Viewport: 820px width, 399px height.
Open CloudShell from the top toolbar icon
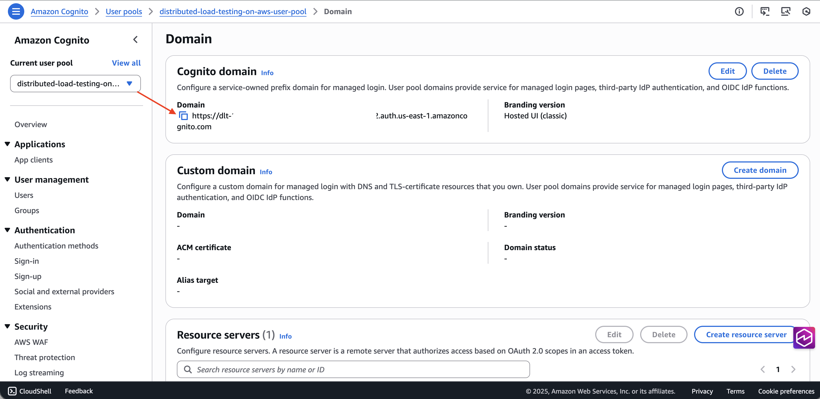pyautogui.click(x=765, y=11)
